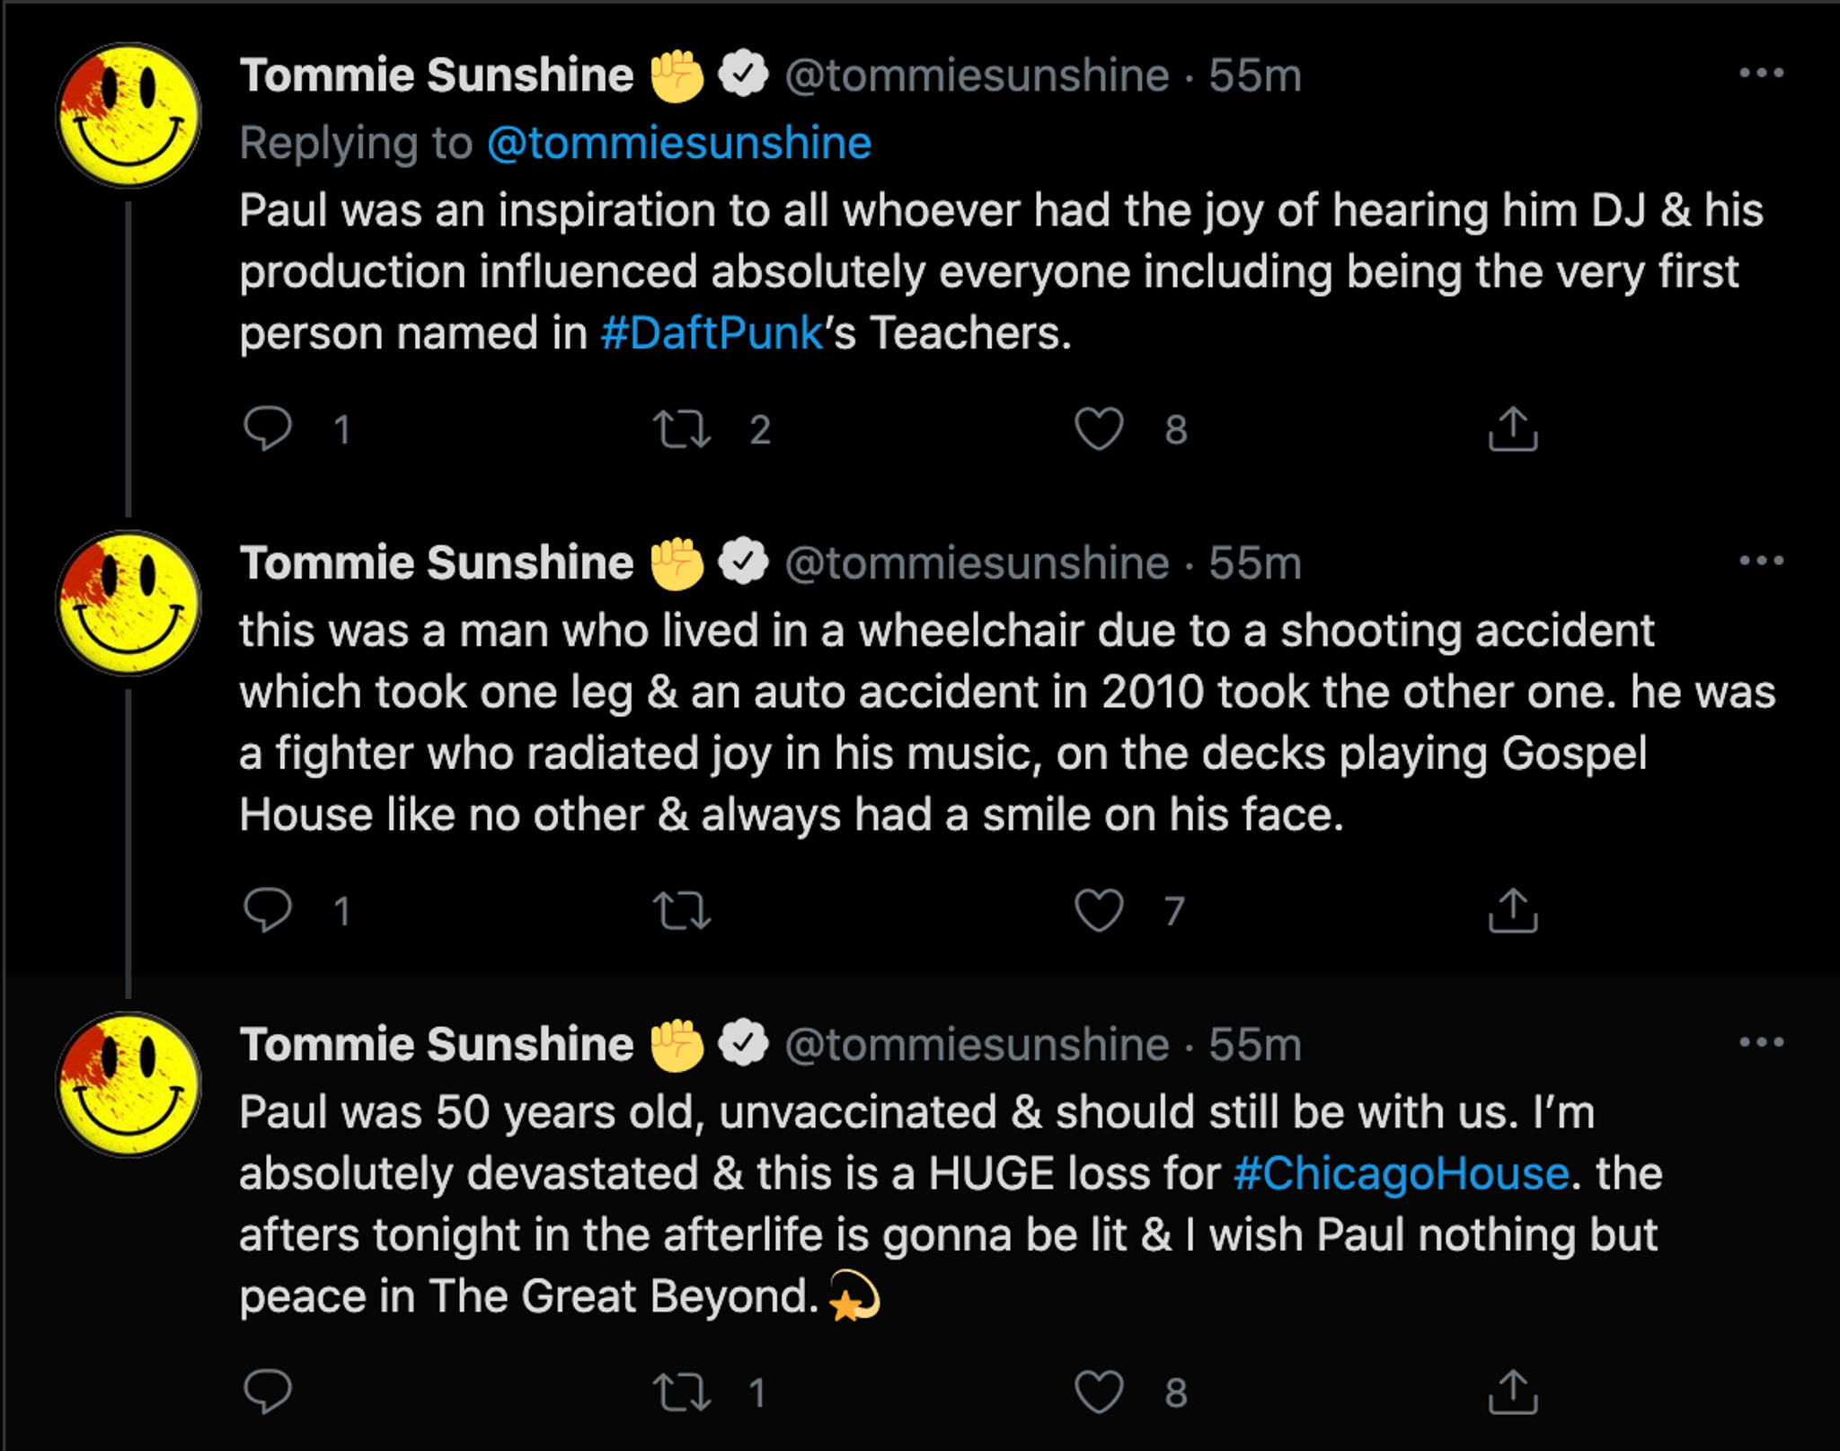Screen dimensions: 1840x1451
Task: Share the wheelchair accident tweet
Action: pyautogui.click(x=1513, y=910)
